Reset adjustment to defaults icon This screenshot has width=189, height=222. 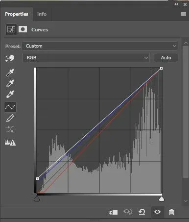pyautogui.click(x=142, y=212)
